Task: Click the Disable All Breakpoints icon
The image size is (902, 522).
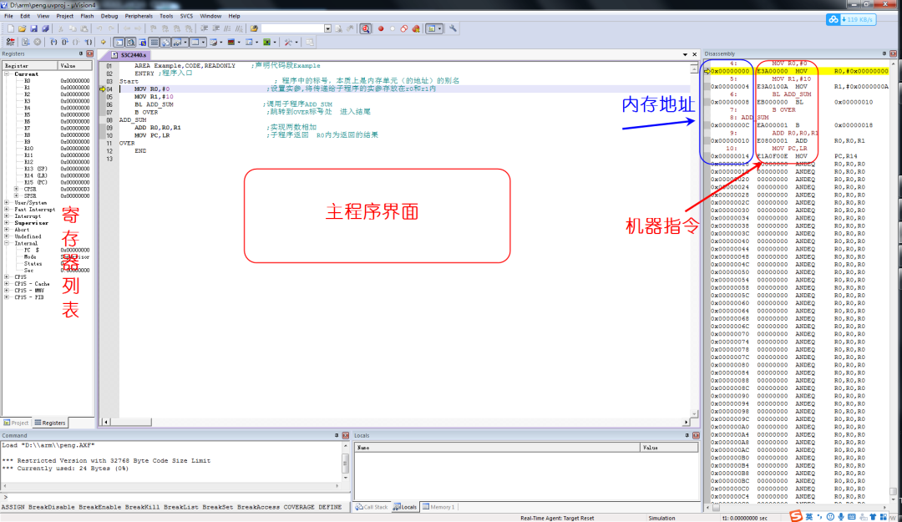Action: coord(404,28)
